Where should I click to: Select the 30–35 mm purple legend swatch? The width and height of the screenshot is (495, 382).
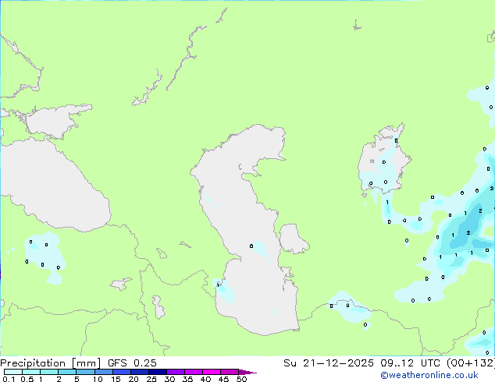coord(175,372)
